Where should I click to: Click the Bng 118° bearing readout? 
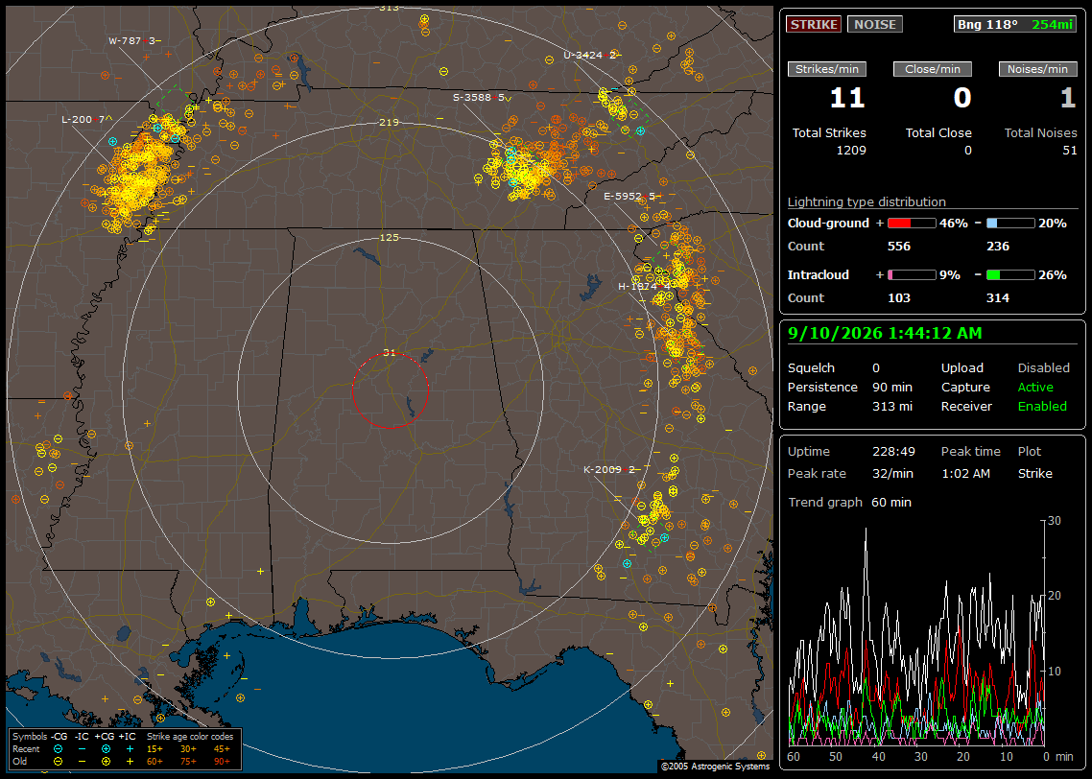click(986, 24)
